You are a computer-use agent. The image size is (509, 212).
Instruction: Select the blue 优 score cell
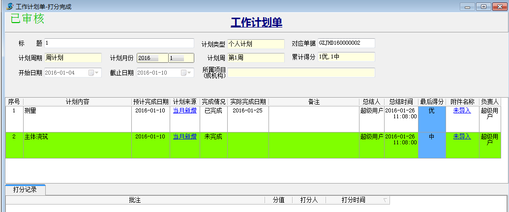pos(432,119)
